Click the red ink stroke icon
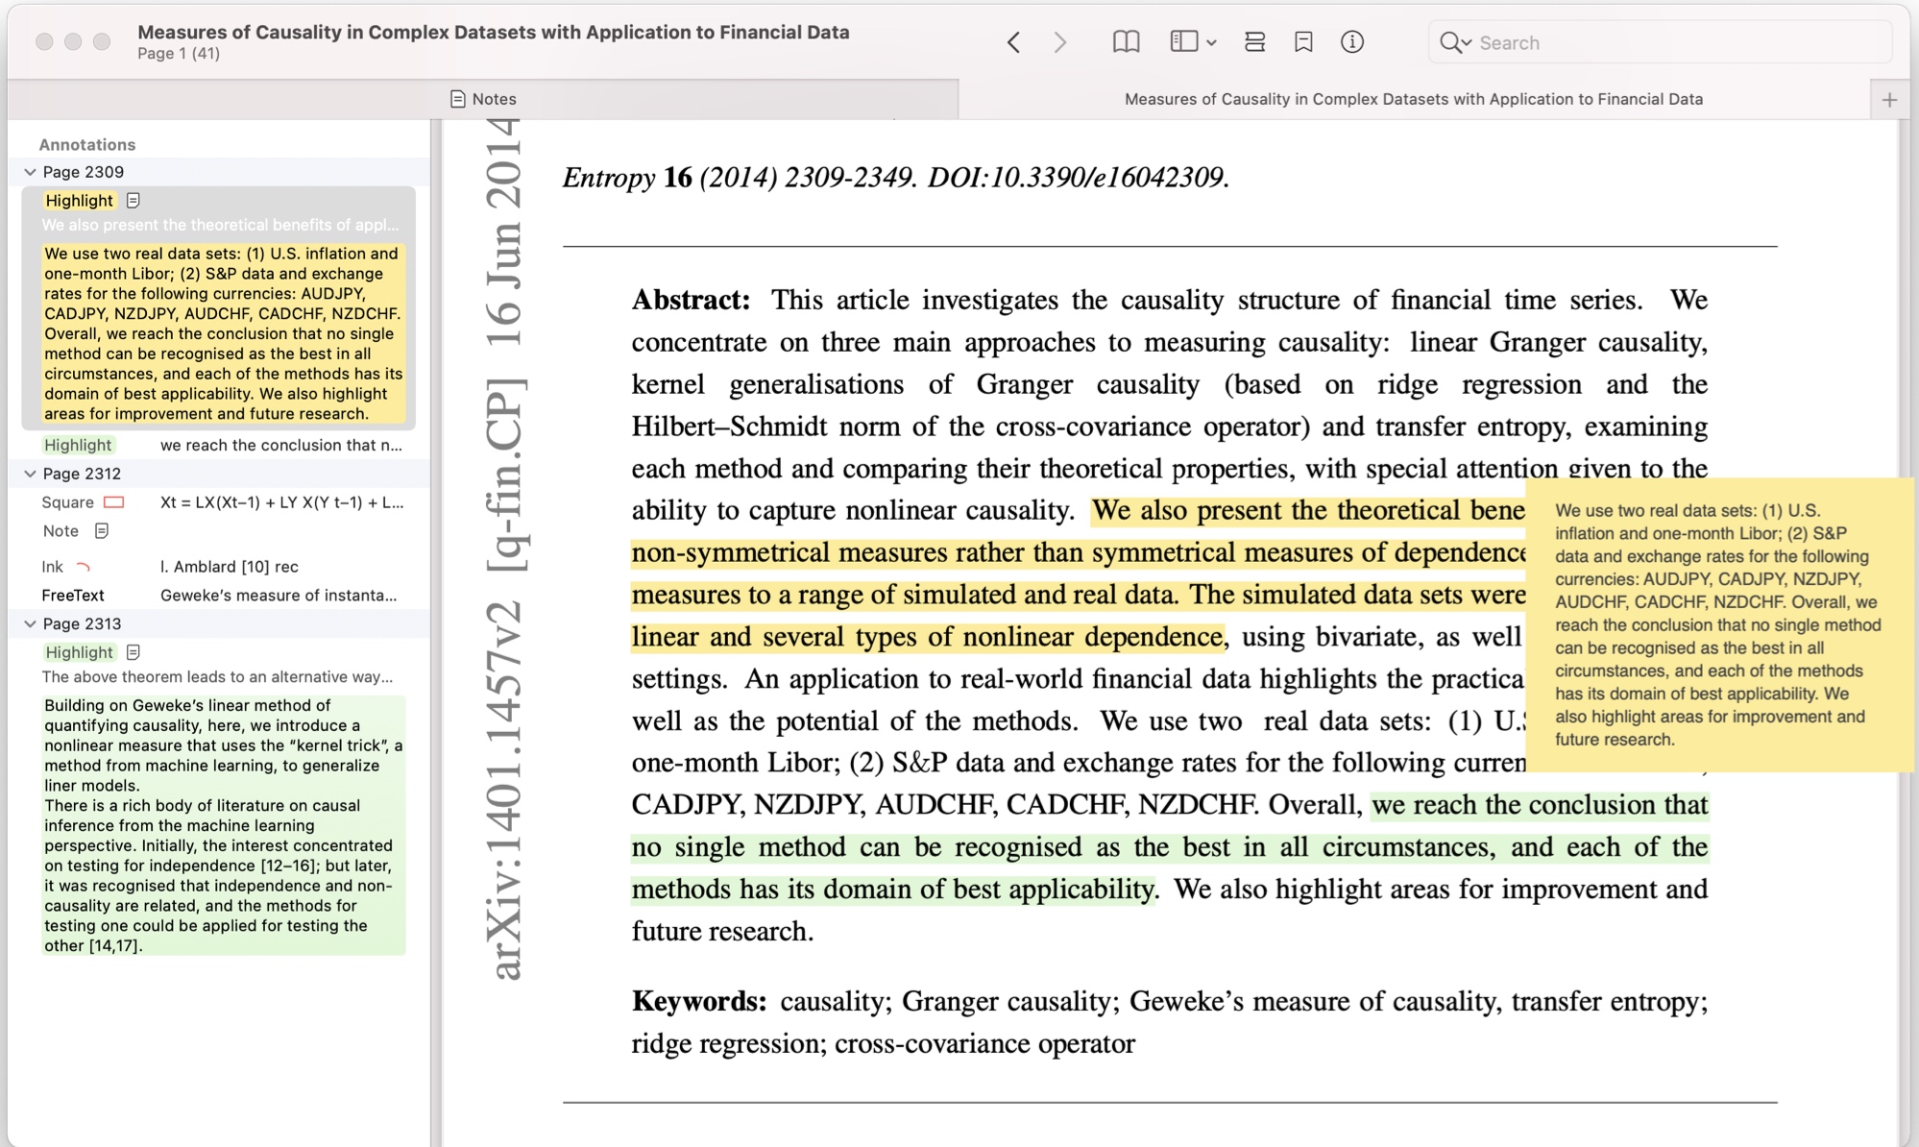This screenshot has width=1919, height=1147. (x=83, y=567)
